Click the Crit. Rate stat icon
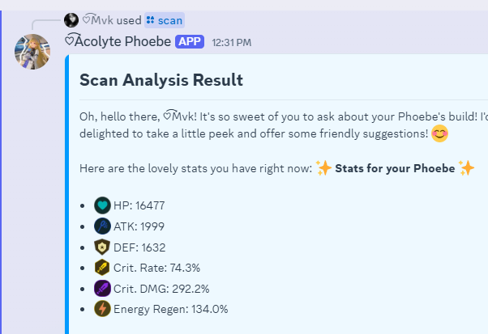 [102, 268]
